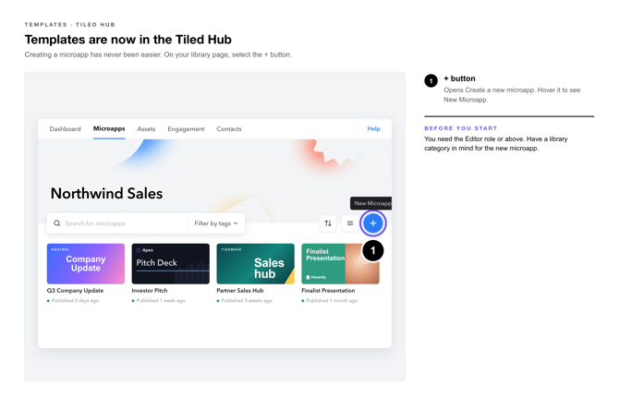Click the search magnifier icon
This screenshot has height=397, width=619.
click(x=57, y=223)
